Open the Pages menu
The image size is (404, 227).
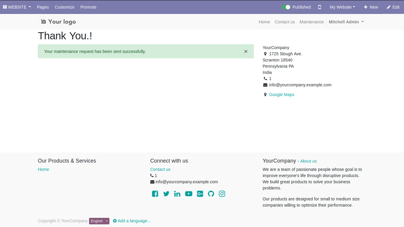pos(43,7)
